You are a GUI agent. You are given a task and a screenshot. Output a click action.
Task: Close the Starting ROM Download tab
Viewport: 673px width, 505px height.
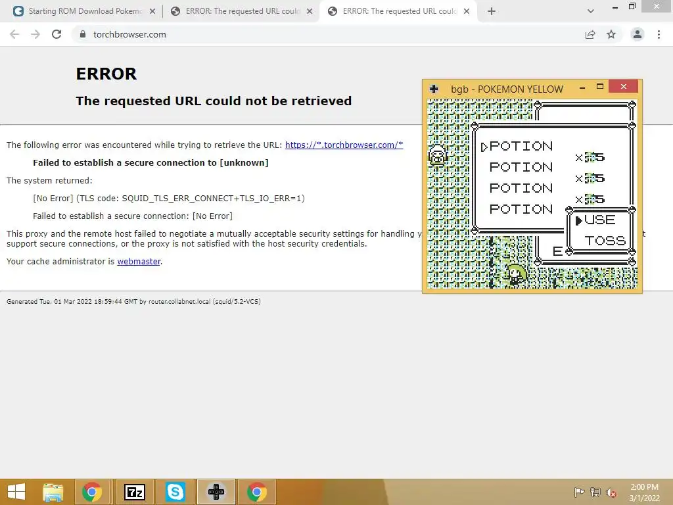tap(152, 11)
